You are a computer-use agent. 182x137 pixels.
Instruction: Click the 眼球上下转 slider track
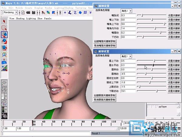tap(152, 82)
